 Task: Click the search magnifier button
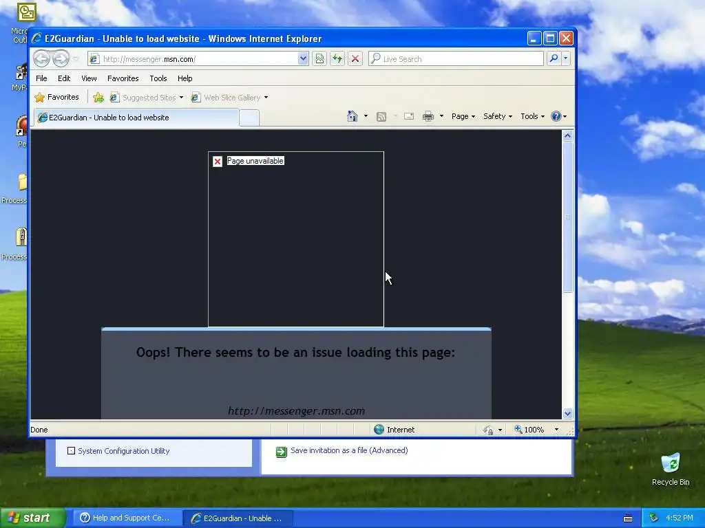click(554, 58)
